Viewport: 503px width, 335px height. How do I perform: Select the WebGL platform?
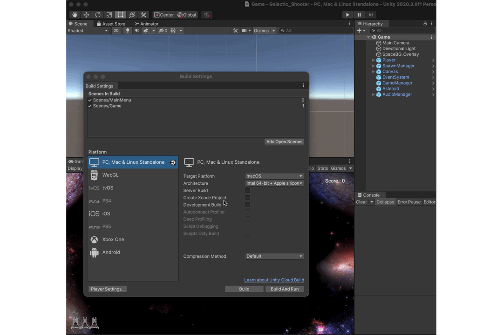tap(133, 175)
